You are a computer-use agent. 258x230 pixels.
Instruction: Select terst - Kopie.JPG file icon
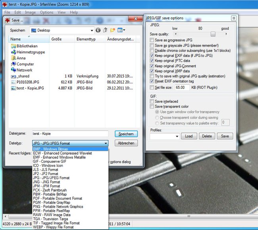13,88
